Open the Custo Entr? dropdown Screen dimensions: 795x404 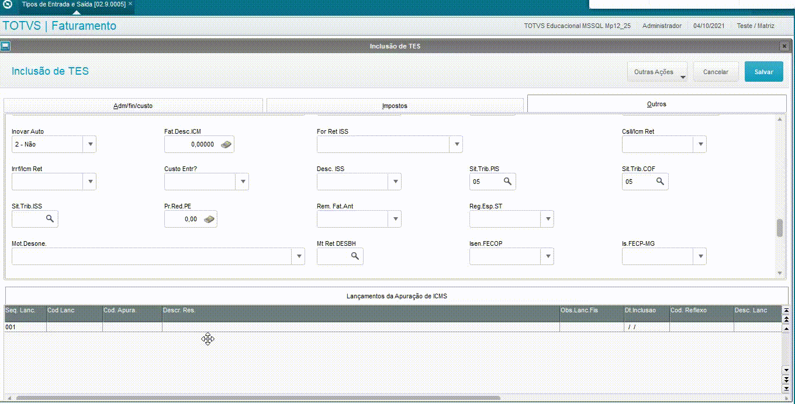click(x=241, y=182)
